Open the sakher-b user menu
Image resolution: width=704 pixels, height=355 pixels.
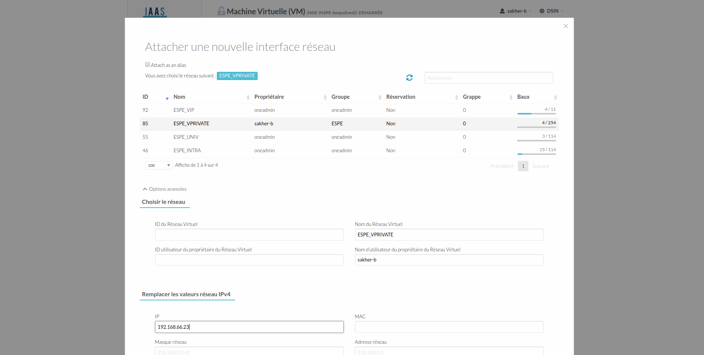click(x=516, y=11)
